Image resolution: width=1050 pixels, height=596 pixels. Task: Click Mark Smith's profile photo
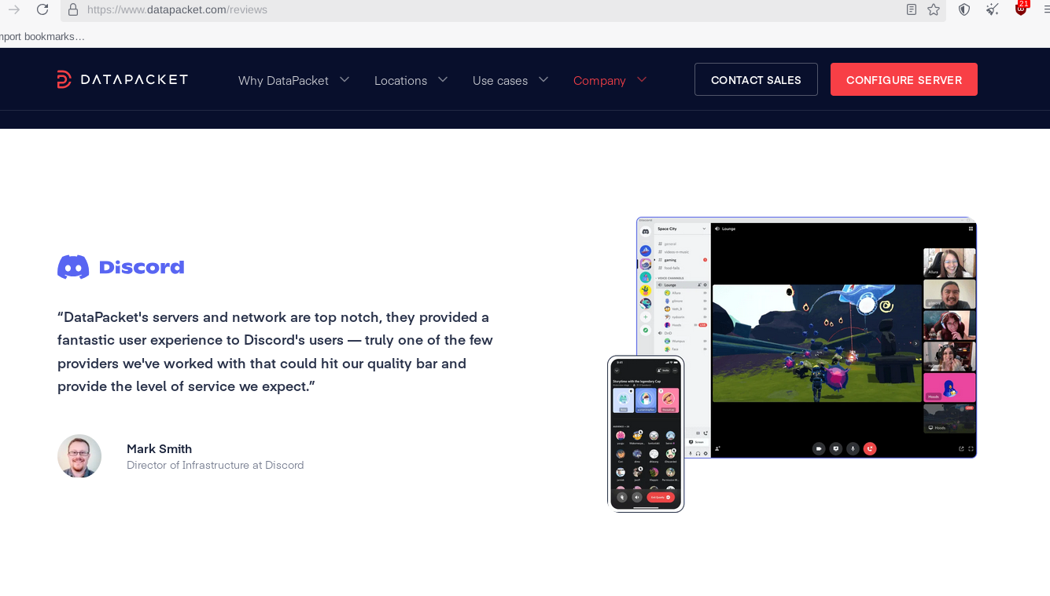[79, 456]
